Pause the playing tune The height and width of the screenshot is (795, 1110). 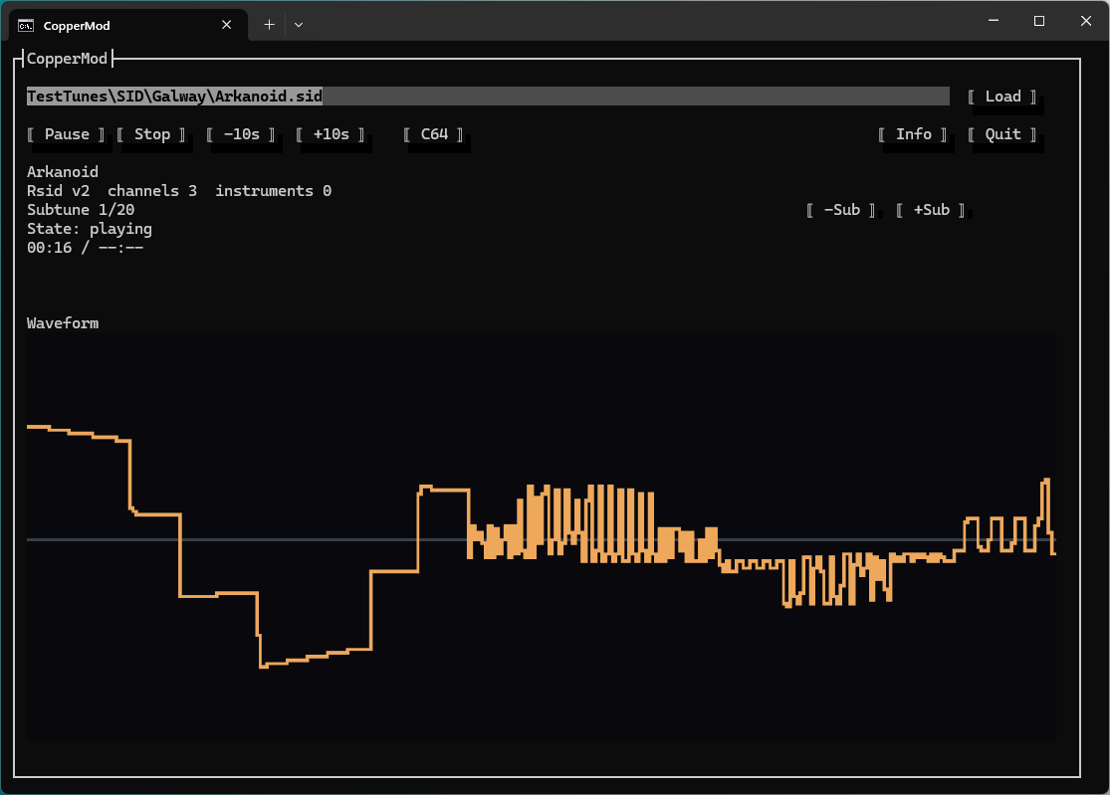pyautogui.click(x=67, y=134)
